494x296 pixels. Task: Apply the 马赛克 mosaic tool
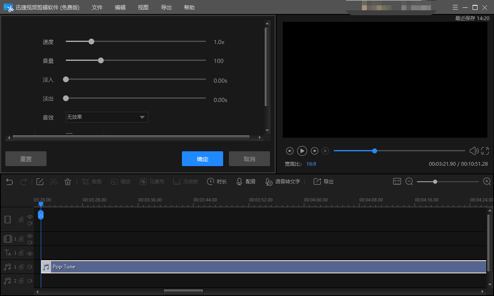click(152, 182)
